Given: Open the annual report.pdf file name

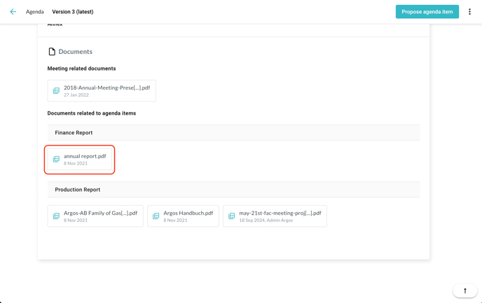Looking at the screenshot, I should click(x=85, y=156).
